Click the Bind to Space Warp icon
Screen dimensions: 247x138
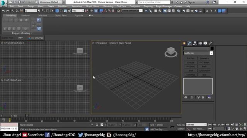[21, 11]
